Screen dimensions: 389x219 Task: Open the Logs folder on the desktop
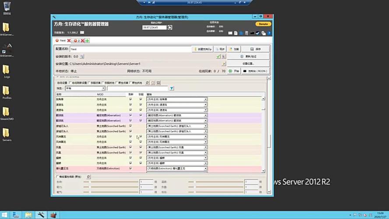pyautogui.click(x=7, y=71)
